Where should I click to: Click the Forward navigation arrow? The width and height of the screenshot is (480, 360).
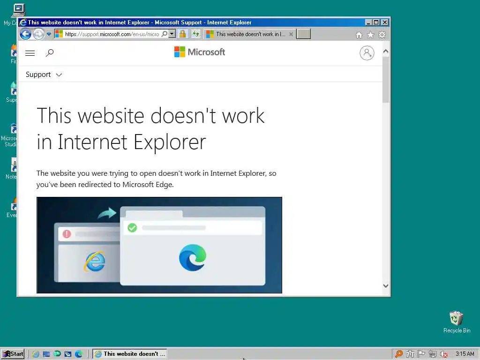[38, 34]
